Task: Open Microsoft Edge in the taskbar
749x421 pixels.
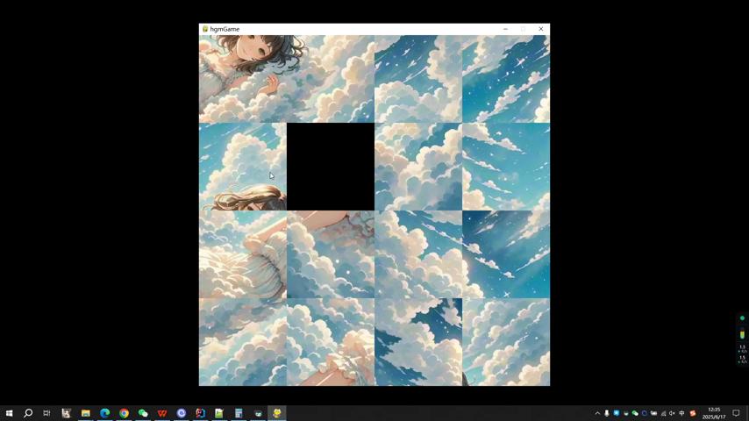Action: [104, 413]
